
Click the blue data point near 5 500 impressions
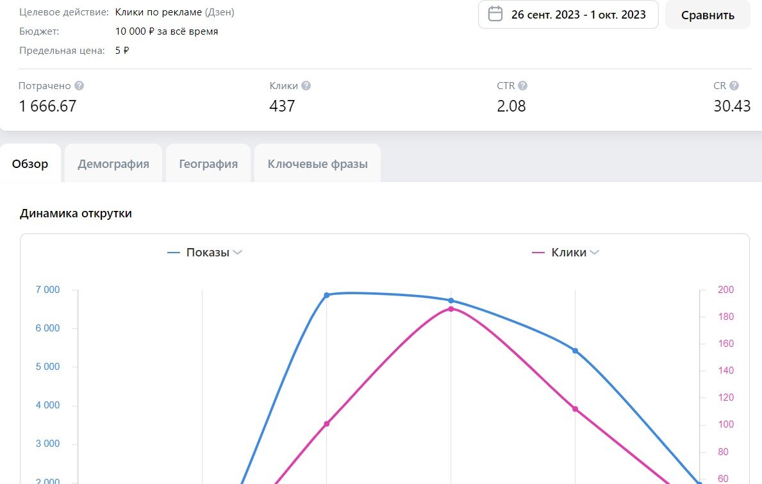576,351
